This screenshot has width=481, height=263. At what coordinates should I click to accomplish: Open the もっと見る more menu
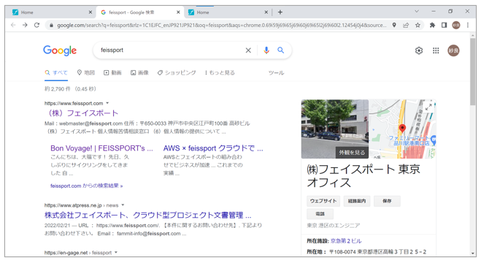(220, 73)
